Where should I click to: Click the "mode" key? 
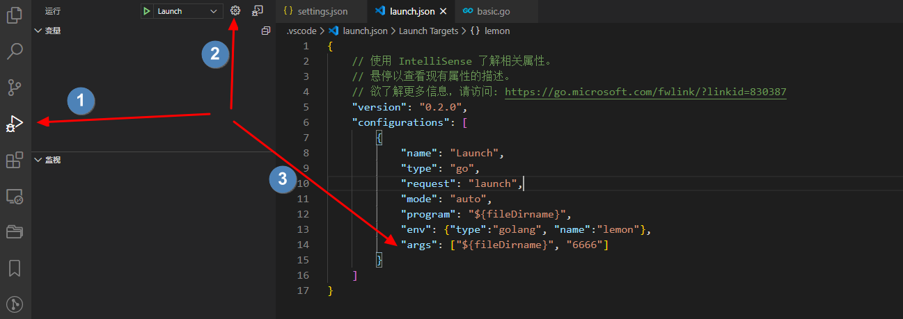420,199
